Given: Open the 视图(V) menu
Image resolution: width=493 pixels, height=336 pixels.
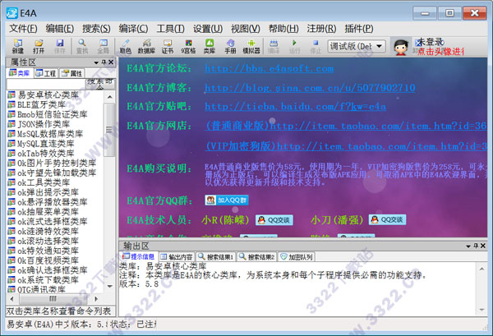Looking at the screenshot, I should point(245,29).
